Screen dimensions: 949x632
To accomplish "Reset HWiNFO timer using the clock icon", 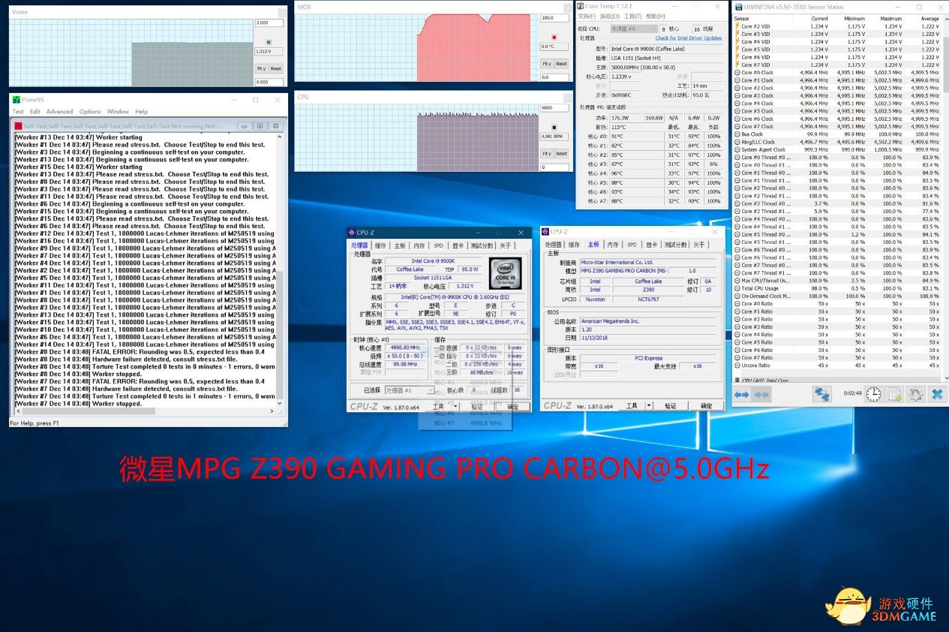I will 873,394.
